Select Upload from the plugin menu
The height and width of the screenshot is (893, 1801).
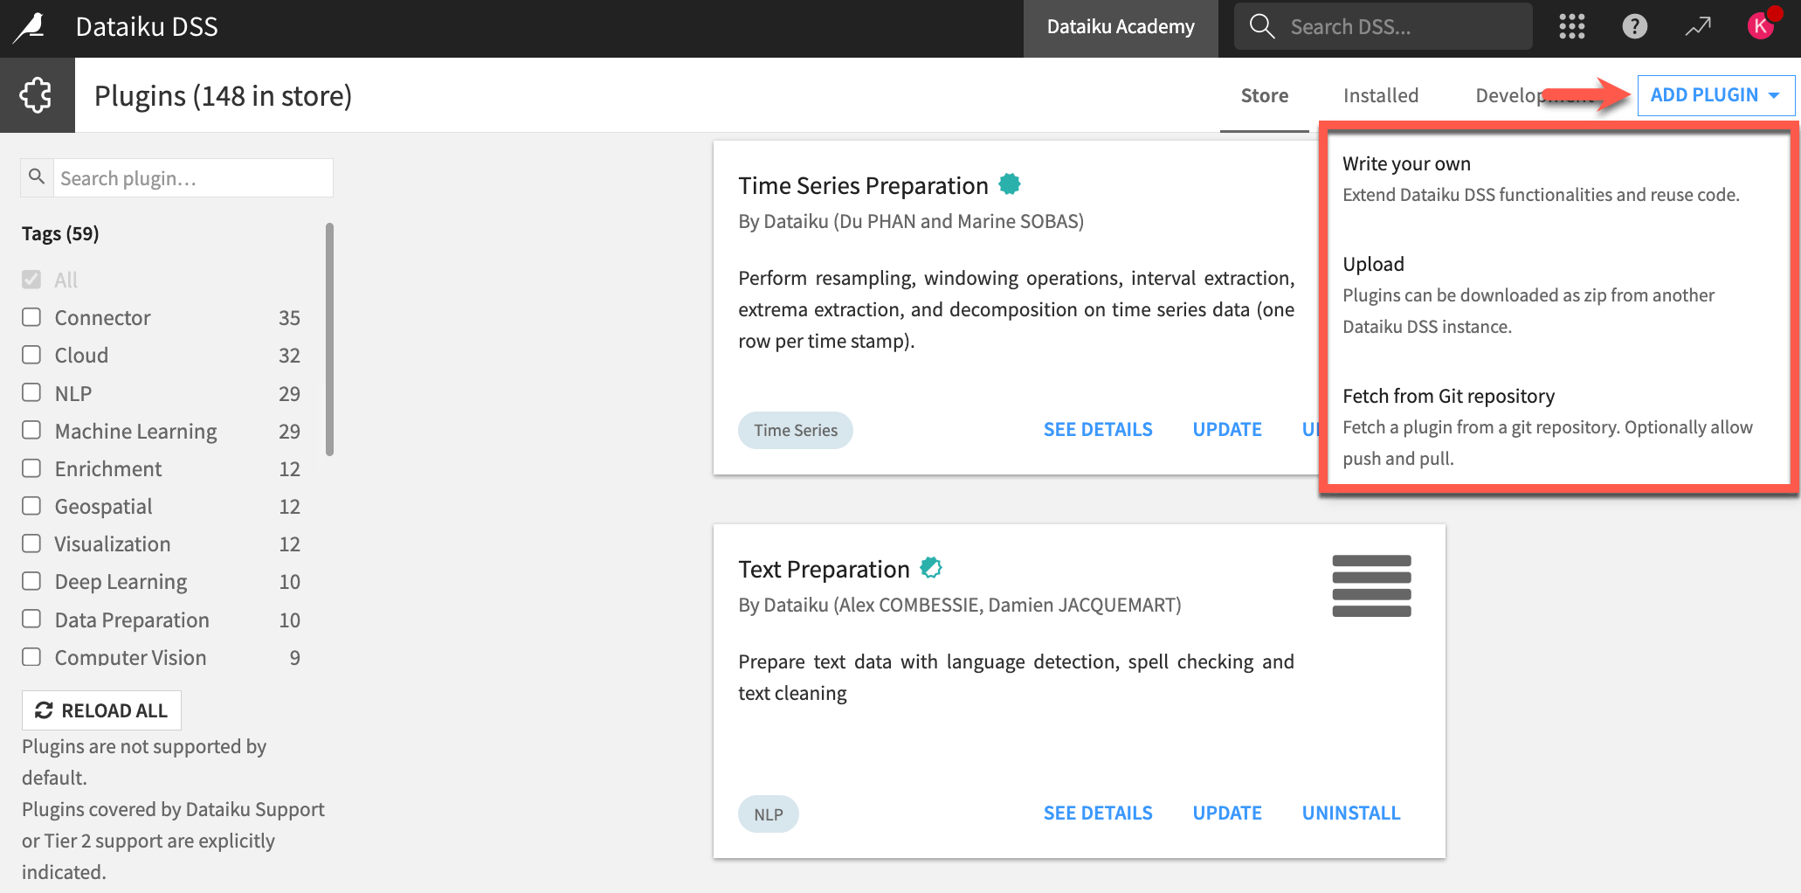1373,263
